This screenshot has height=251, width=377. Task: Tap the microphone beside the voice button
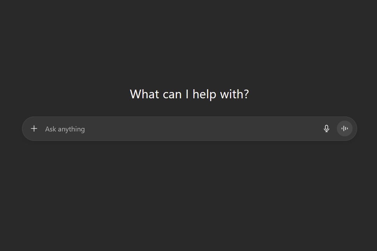pyautogui.click(x=326, y=129)
